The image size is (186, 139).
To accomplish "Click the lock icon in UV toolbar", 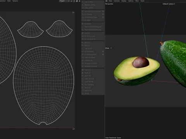I will (74, 1).
